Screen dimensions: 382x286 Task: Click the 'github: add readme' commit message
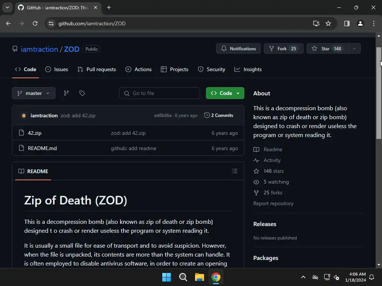[x=134, y=148]
